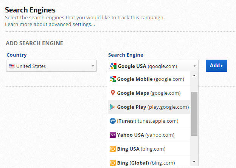236x168 pixels.
Task: Click the Google Mobile icon in list
Action: (113, 79)
